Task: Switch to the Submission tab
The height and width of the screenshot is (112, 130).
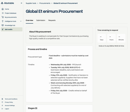Action: point(41,20)
